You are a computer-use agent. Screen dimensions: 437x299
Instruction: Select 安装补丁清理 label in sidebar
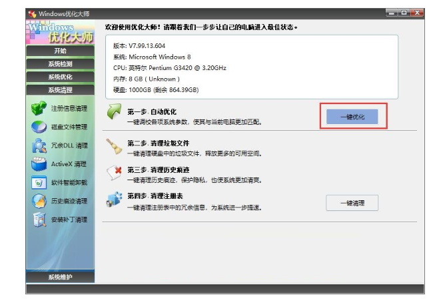pos(69,220)
